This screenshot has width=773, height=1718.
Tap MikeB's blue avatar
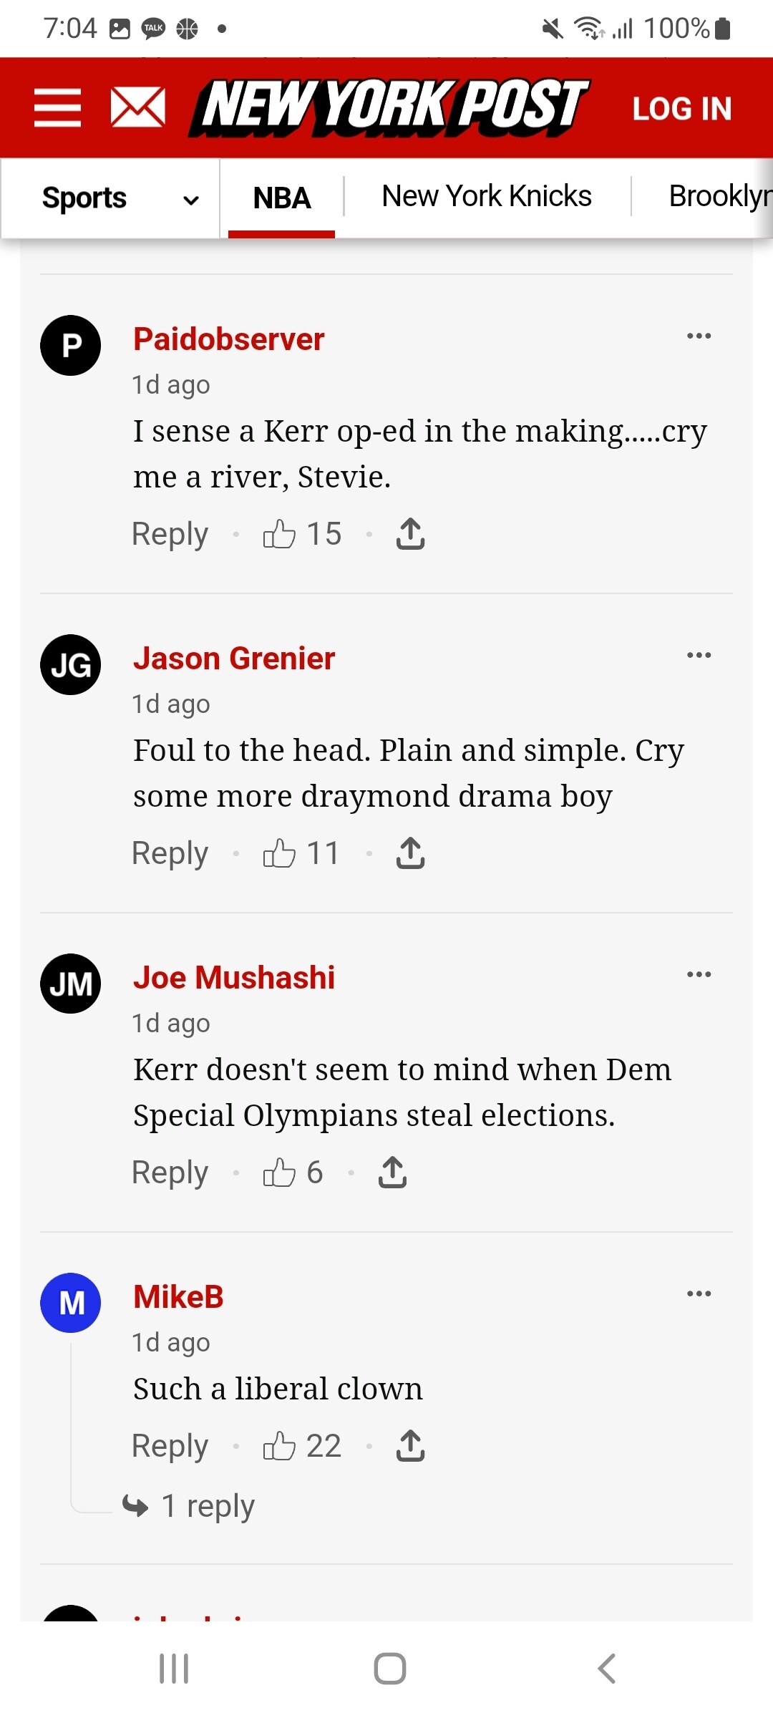(x=70, y=1302)
